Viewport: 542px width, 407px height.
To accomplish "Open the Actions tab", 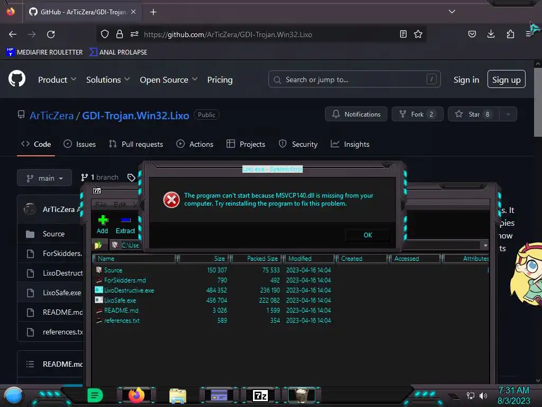I will (x=195, y=144).
